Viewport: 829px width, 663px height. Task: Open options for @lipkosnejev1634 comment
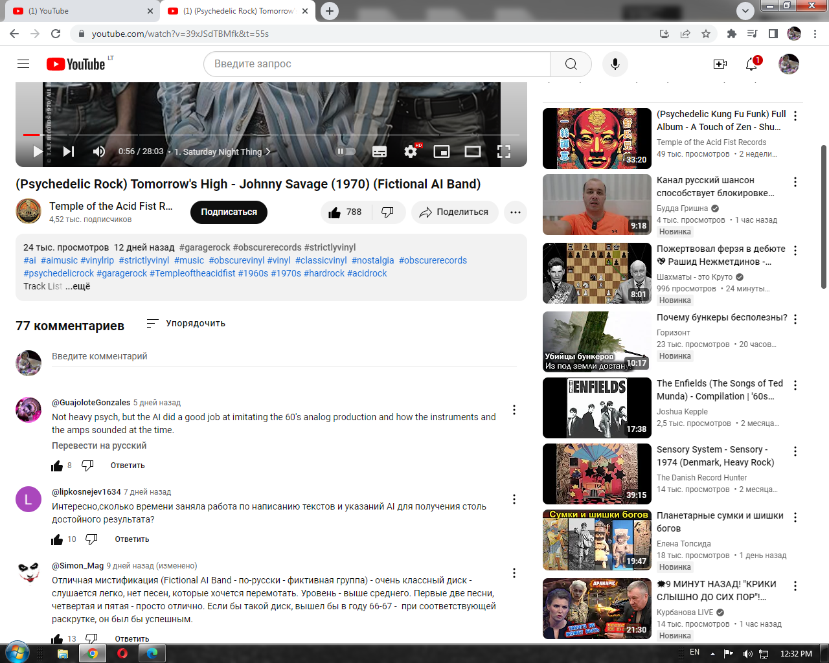514,499
